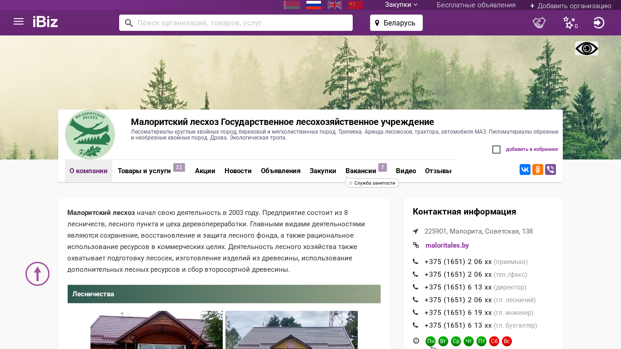
Task: Switch to the Акции tab
Action: (x=205, y=171)
